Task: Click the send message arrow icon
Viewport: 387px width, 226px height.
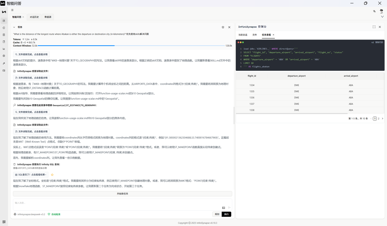Action: [229, 208]
